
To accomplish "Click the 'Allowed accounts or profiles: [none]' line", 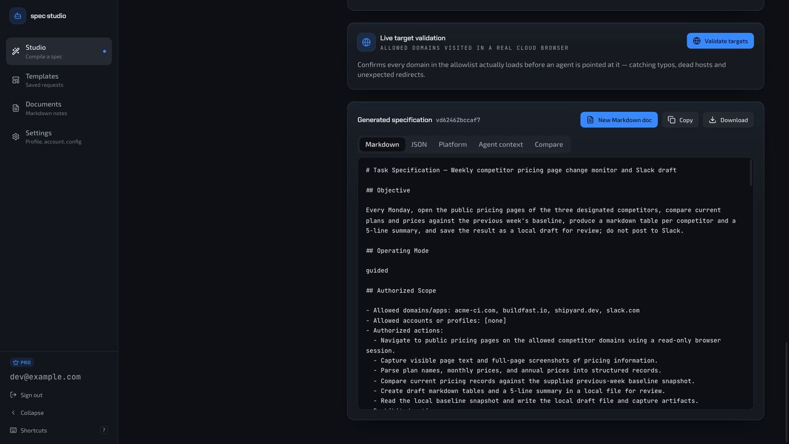I will click(x=436, y=321).
